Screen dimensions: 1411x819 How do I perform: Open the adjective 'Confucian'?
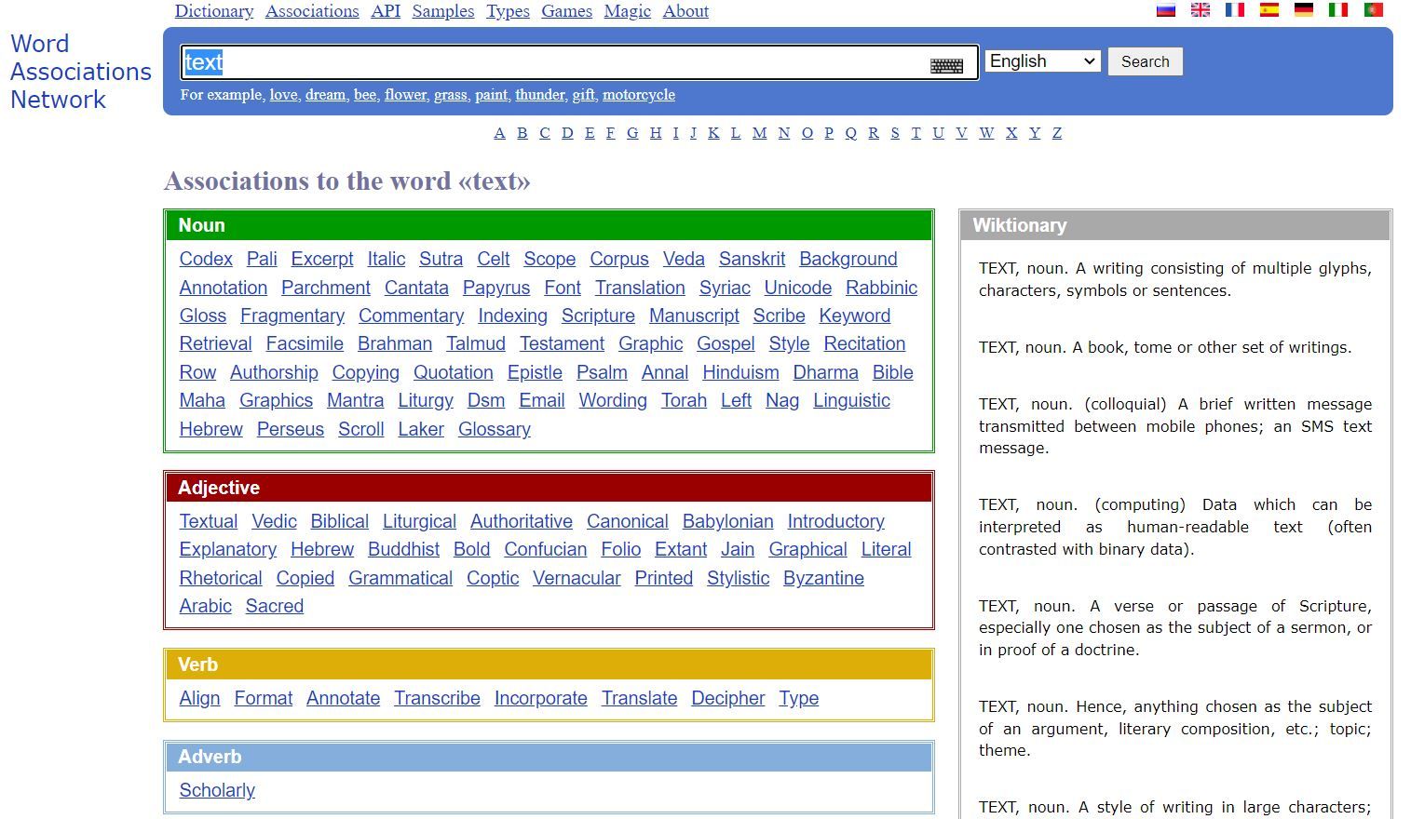(x=546, y=549)
